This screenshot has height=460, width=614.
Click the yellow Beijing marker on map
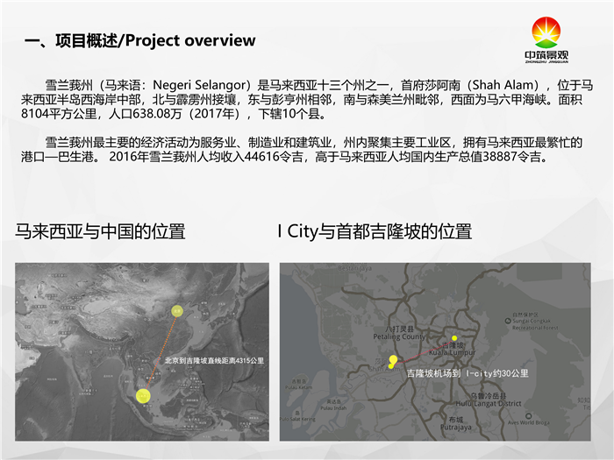coord(177,310)
